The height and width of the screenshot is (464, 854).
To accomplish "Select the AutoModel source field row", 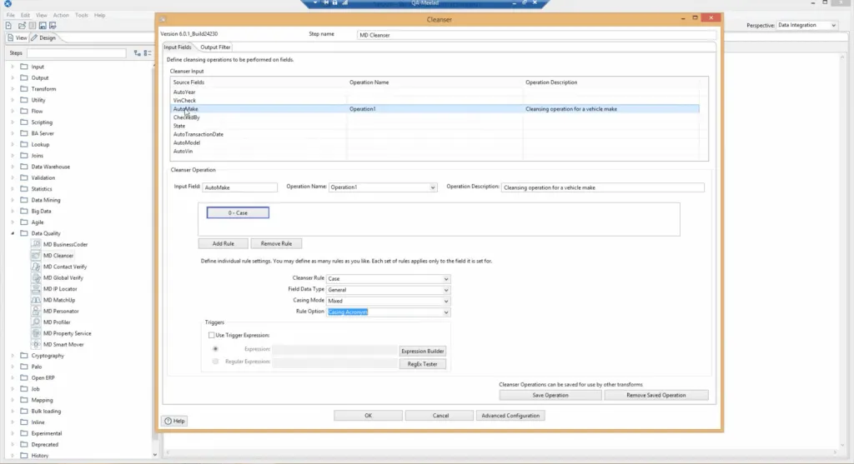I will click(435, 142).
